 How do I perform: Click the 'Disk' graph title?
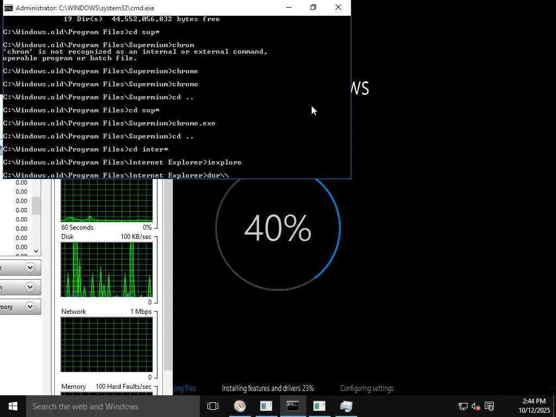(67, 237)
